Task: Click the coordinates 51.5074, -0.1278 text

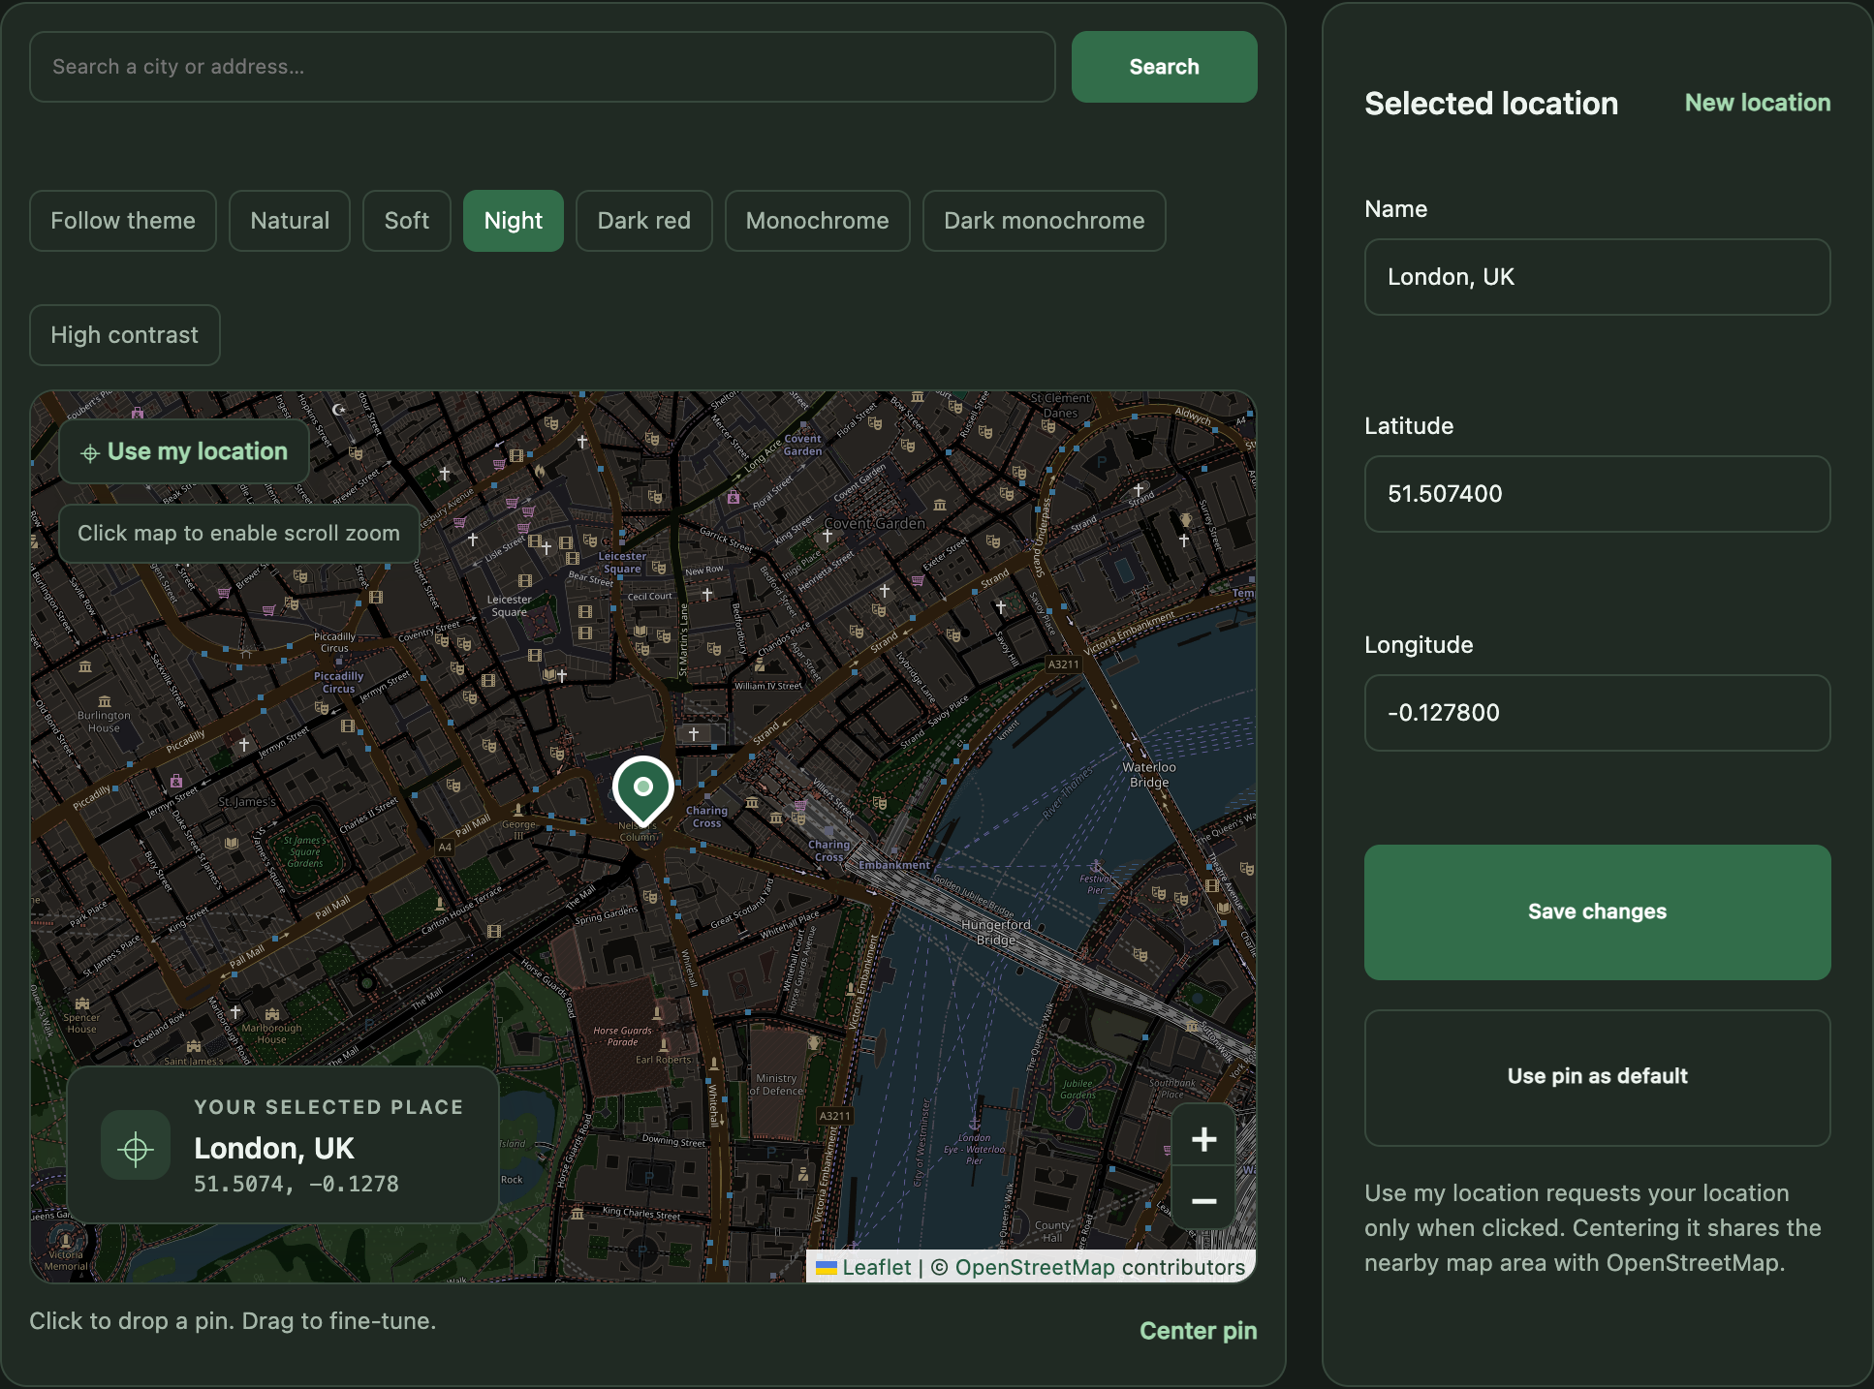Action: click(297, 1184)
